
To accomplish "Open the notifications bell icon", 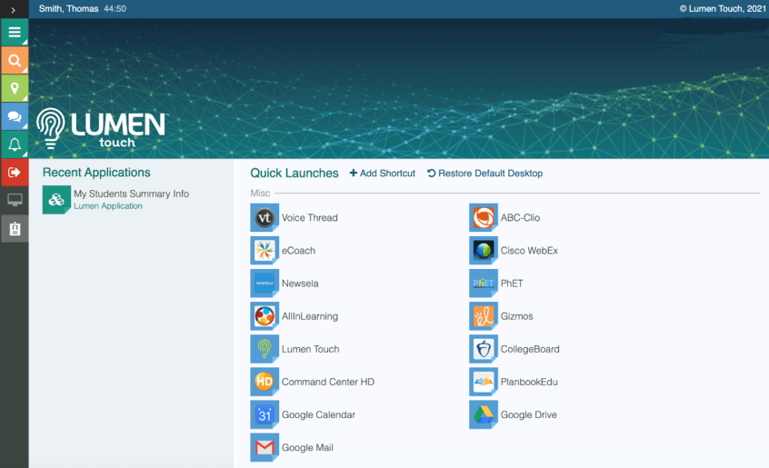I will click(x=14, y=144).
